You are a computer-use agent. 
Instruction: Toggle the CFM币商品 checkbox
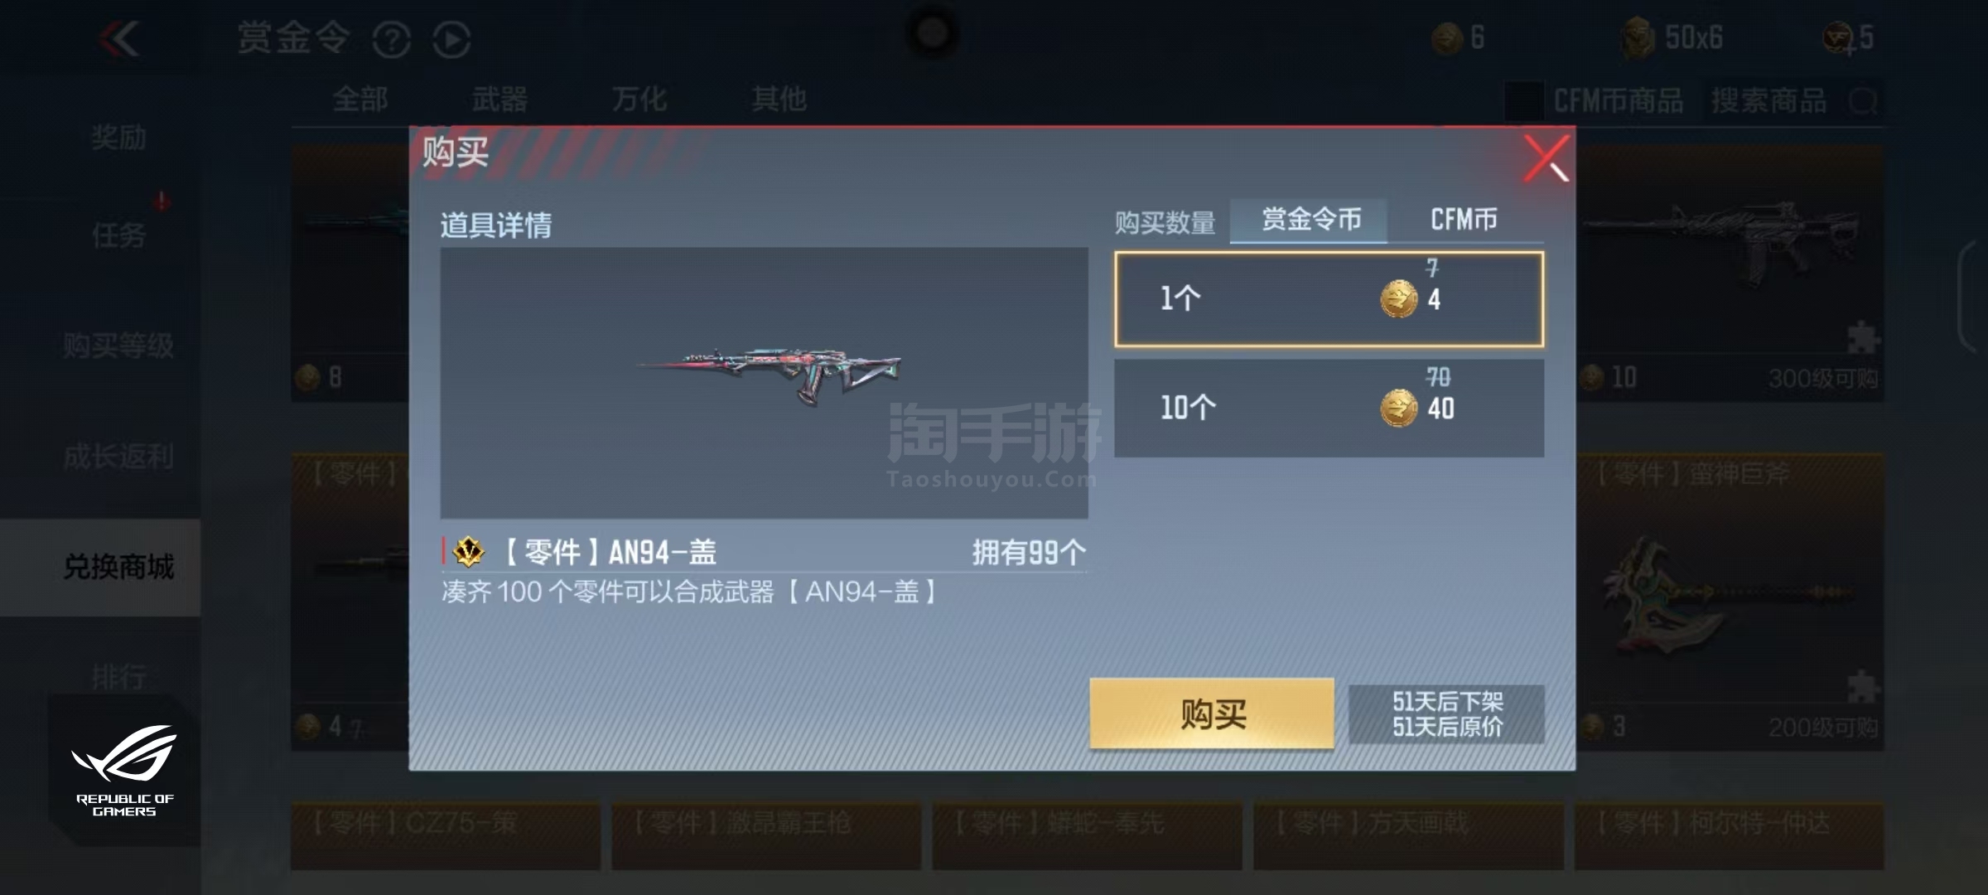pos(1524,101)
